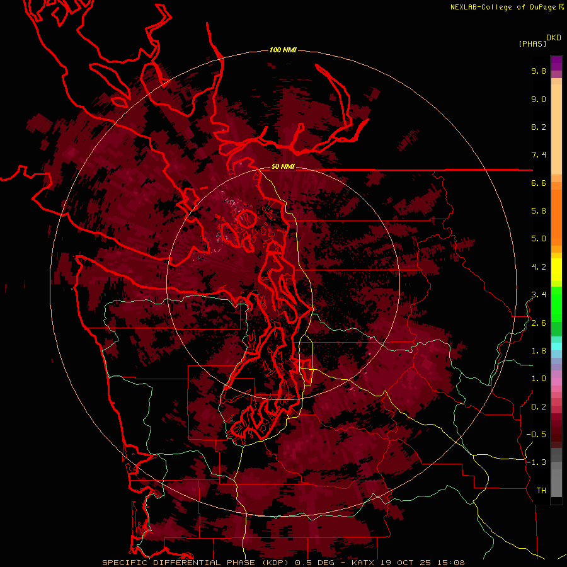The image size is (567, 567).
Task: Click the 100 NMI range ring label
Action: pos(283,50)
